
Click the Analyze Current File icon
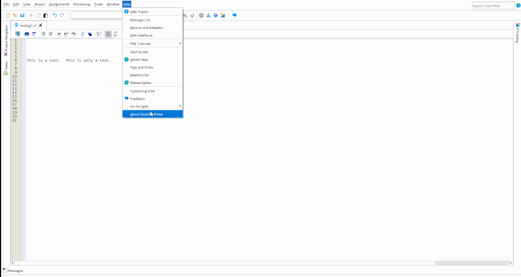[x=99, y=34]
